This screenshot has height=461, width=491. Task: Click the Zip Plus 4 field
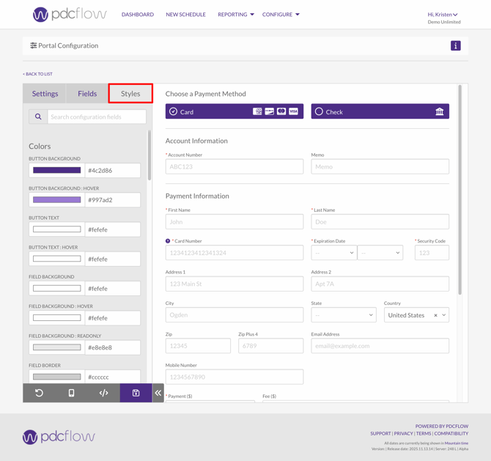[x=270, y=346]
